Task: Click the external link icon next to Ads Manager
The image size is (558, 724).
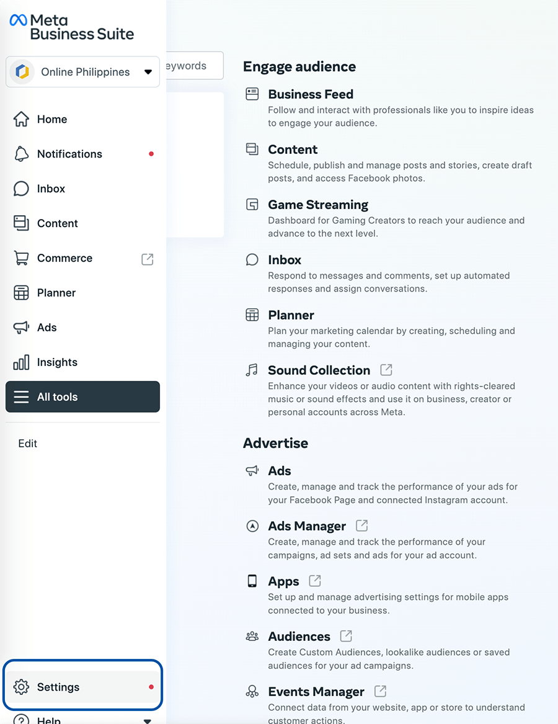Action: coord(361,525)
